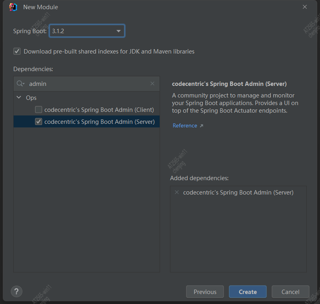This screenshot has height=304, width=320.
Task: Select Spring Boot Admin (Client) row
Action: pos(86,109)
